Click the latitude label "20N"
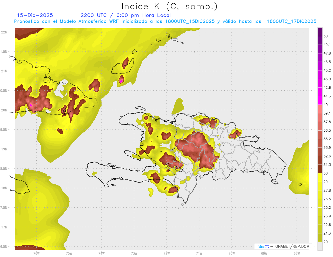The height and width of the screenshot is (257, 333). point(4,110)
